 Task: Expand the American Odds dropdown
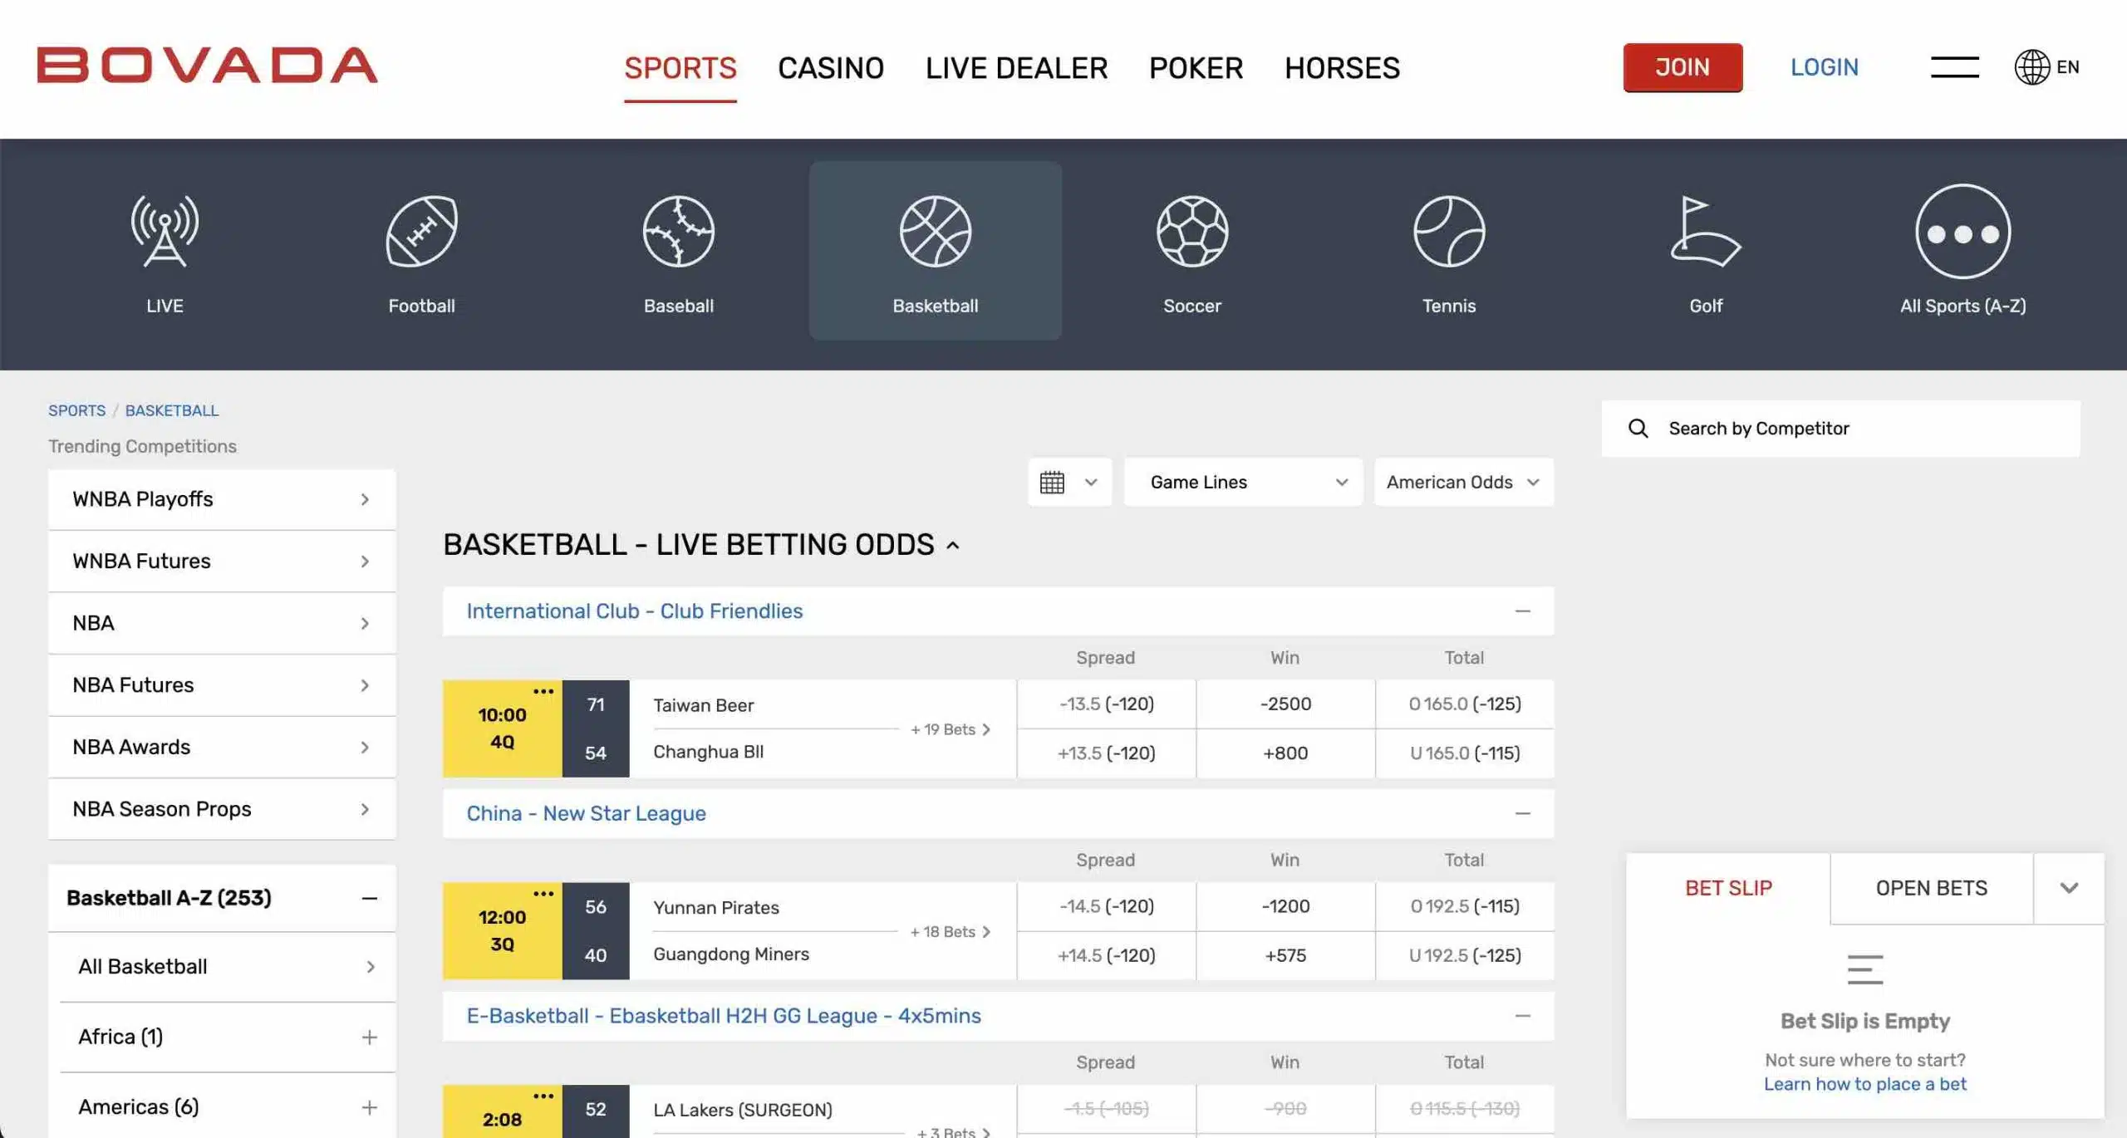pos(1463,481)
